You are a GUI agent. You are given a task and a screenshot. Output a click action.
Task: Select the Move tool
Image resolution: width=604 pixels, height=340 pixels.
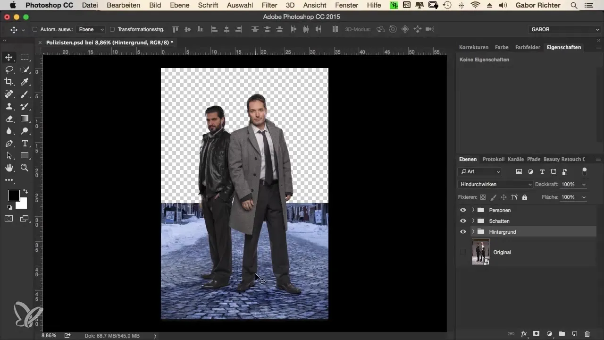coord(9,57)
